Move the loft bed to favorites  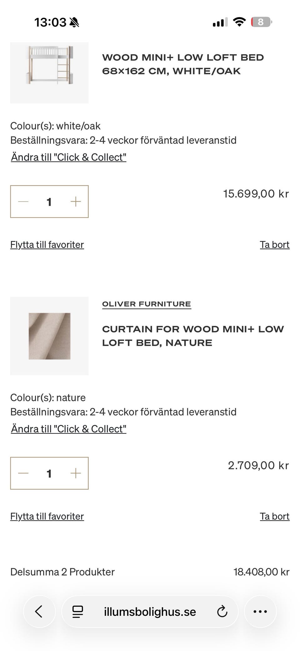point(47,245)
